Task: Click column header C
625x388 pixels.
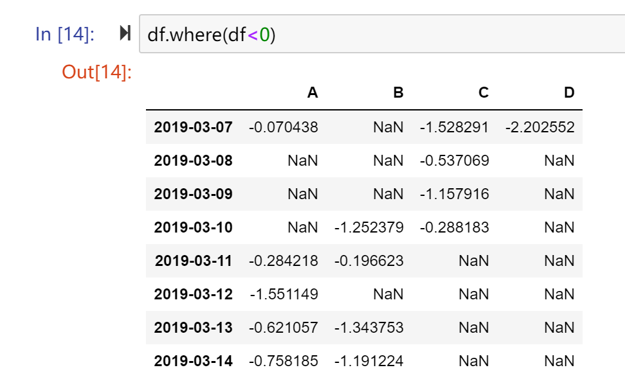Action: (x=484, y=93)
